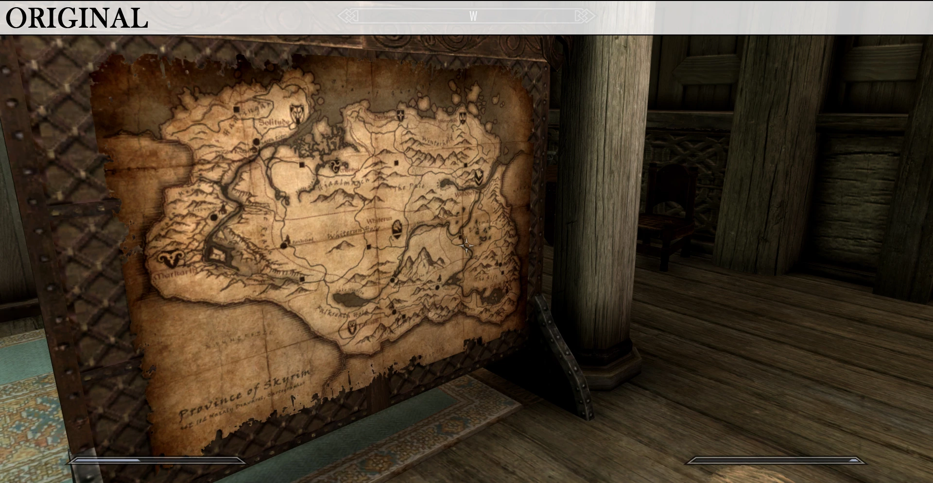Click the Winterhold crown shield emblem
933x483 pixels.
pyautogui.click(x=462, y=117)
